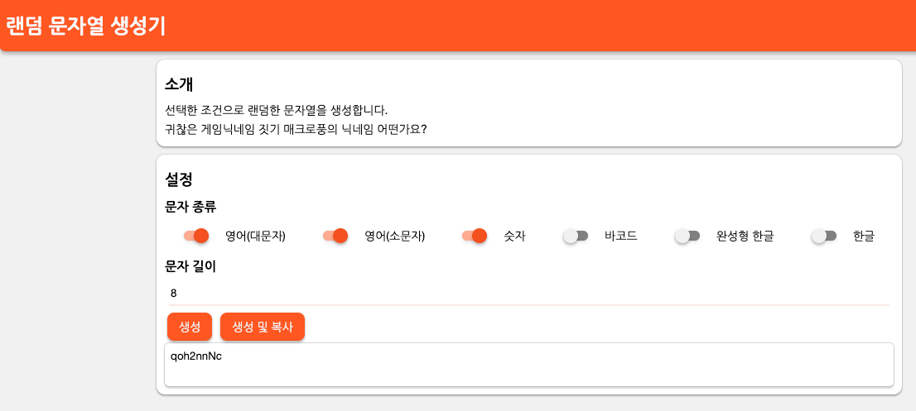Screen dimensions: 916x411
Task: Turn on the 한글 switch
Action: point(824,237)
